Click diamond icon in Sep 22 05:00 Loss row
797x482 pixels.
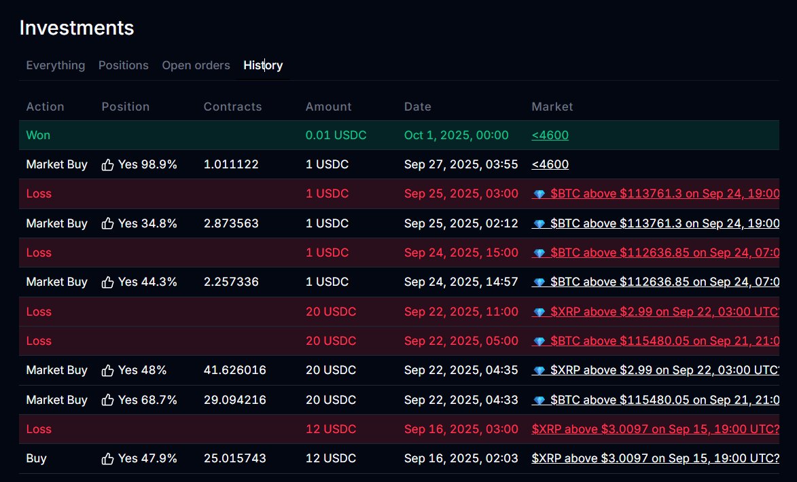click(539, 341)
